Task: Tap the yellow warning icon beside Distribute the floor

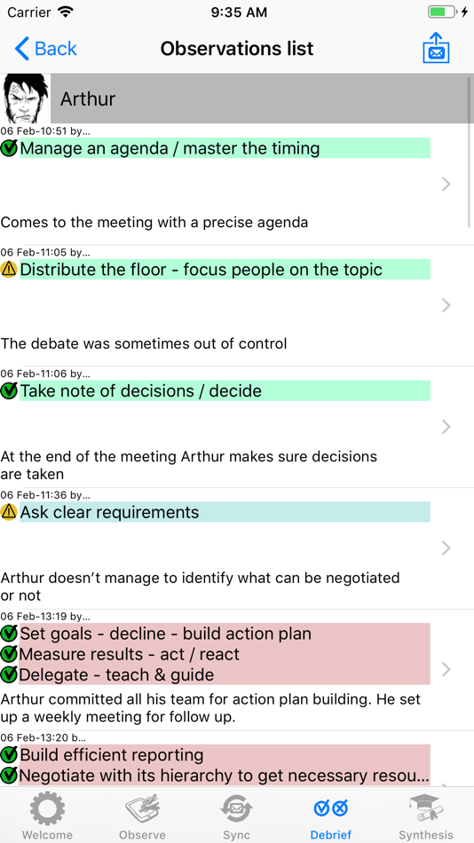Action: [x=9, y=270]
